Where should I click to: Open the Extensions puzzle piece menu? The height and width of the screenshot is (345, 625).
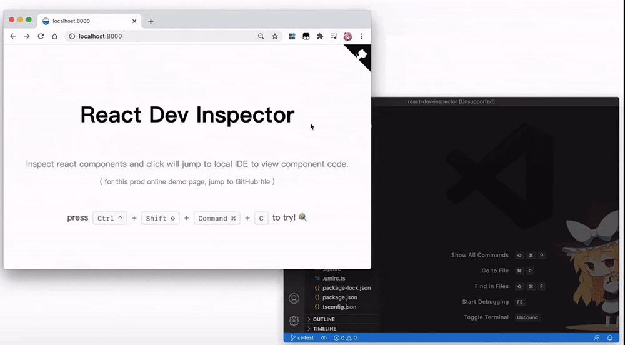[x=319, y=36]
